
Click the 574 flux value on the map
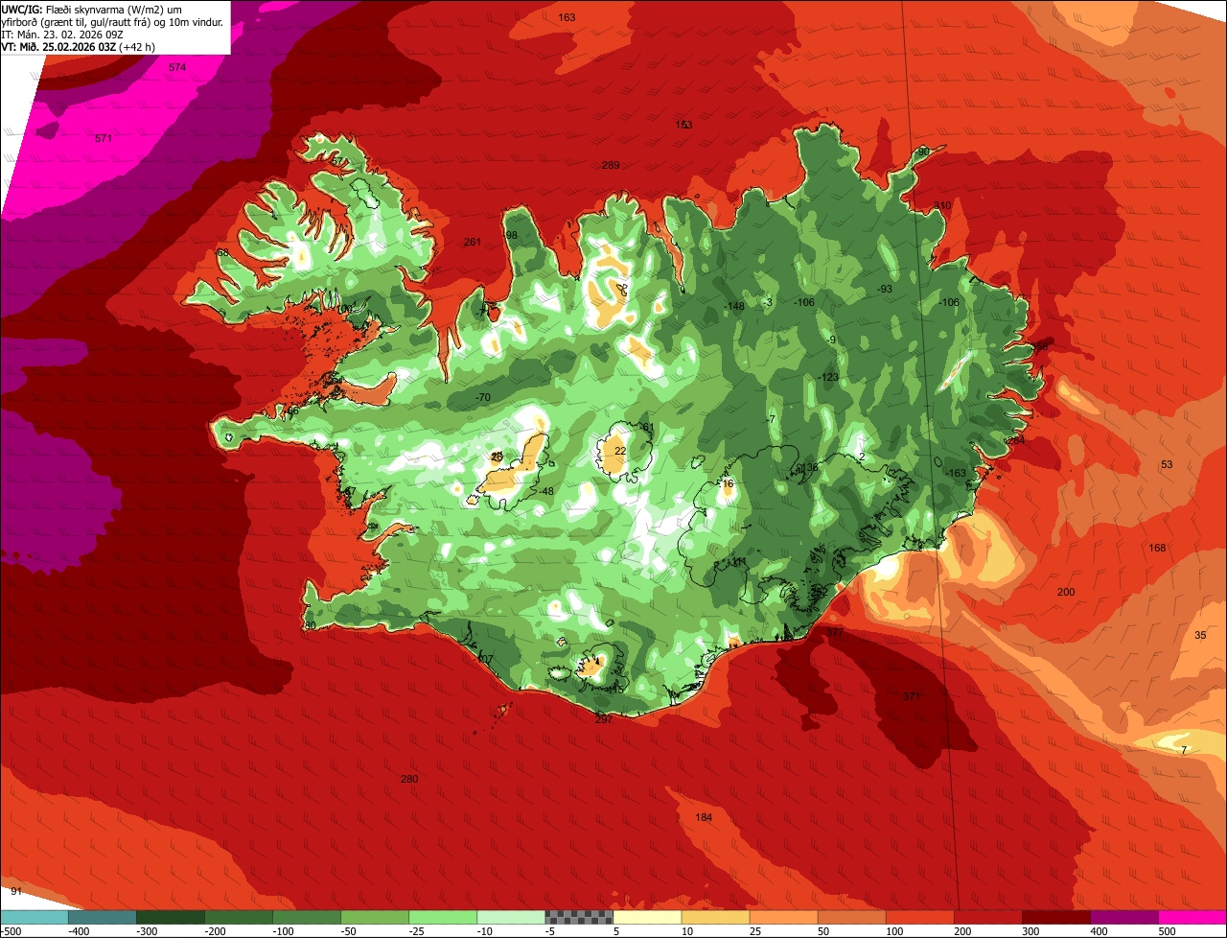(177, 67)
